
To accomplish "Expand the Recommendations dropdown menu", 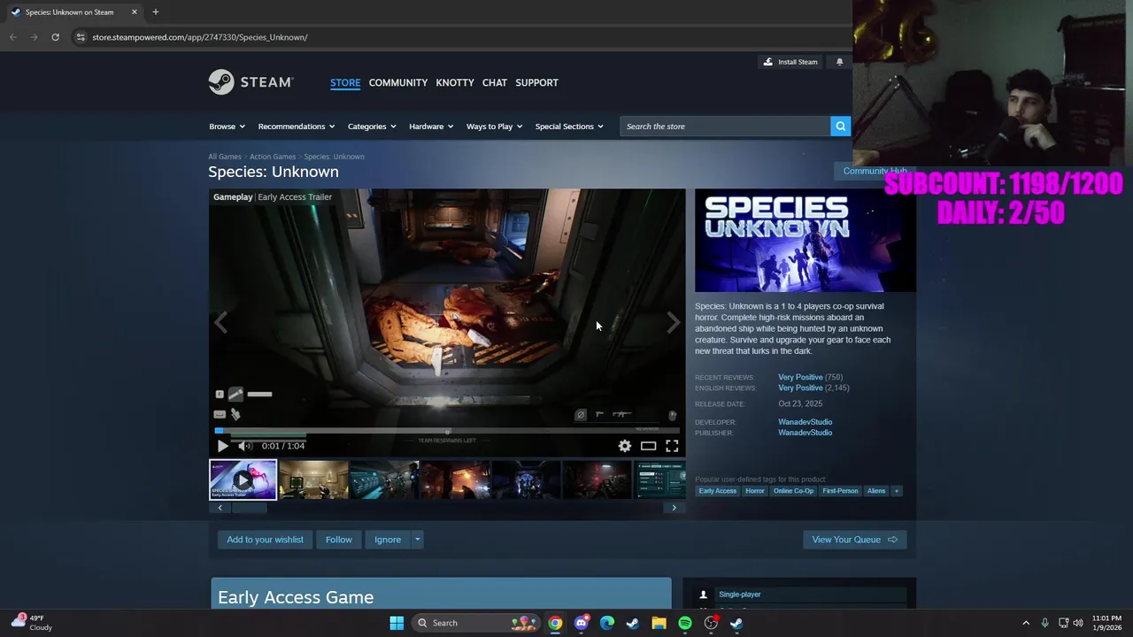I will pyautogui.click(x=297, y=127).
